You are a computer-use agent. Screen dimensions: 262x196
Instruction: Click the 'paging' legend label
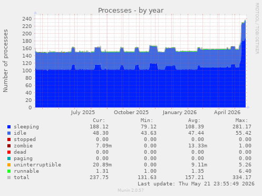click(x=23, y=158)
